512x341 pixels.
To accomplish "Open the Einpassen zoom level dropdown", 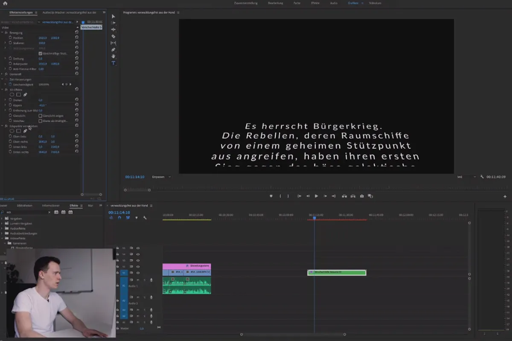I will (161, 177).
